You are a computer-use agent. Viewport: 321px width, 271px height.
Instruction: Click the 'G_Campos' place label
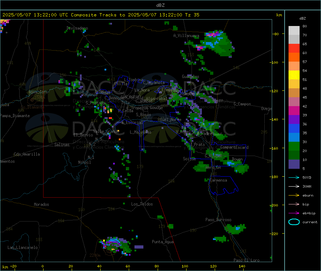click(242, 104)
